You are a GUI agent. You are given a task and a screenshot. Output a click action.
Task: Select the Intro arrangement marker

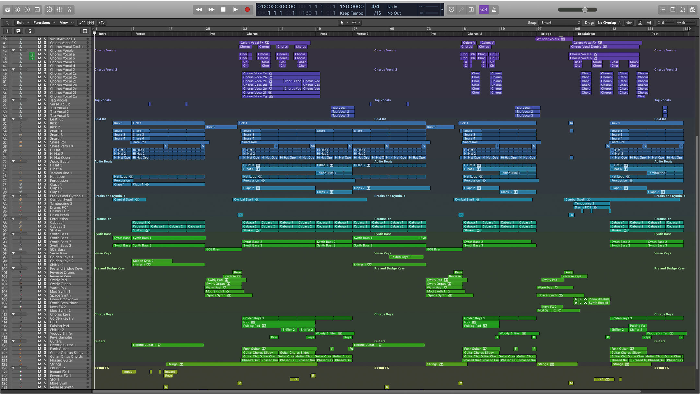pos(103,34)
